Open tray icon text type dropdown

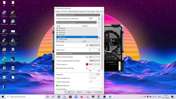pyautogui.click(x=95, y=64)
